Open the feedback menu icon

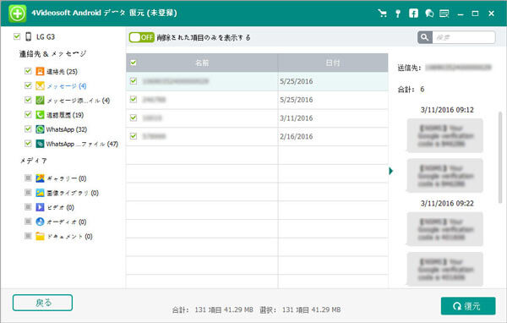[x=444, y=14]
